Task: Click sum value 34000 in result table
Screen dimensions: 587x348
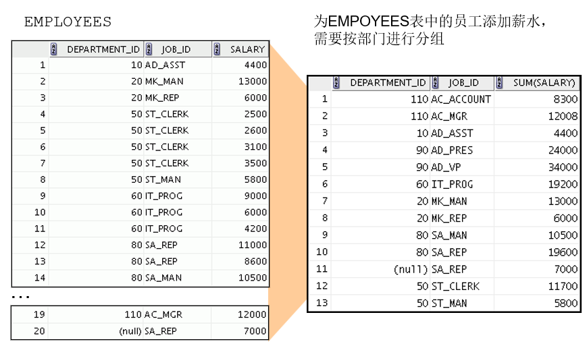Action: tap(563, 167)
